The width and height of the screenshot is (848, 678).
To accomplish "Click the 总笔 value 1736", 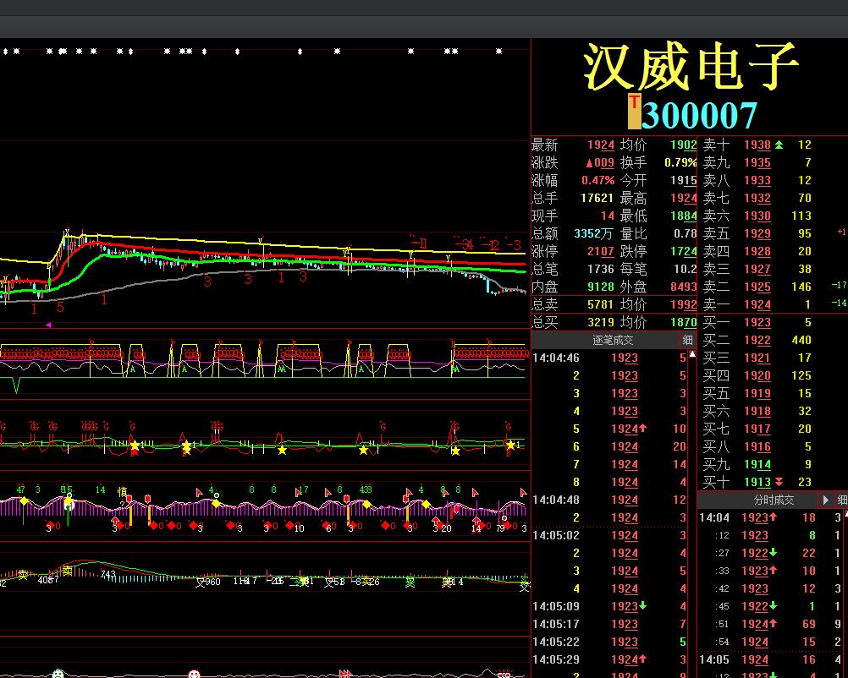I will click(x=600, y=269).
